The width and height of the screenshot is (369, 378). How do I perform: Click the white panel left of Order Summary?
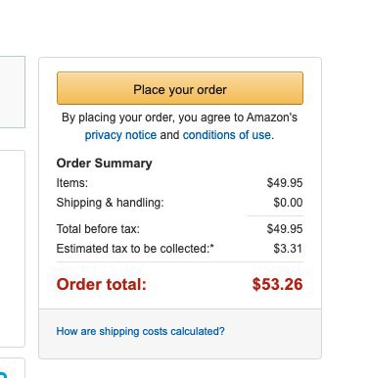pyautogui.click(x=13, y=249)
